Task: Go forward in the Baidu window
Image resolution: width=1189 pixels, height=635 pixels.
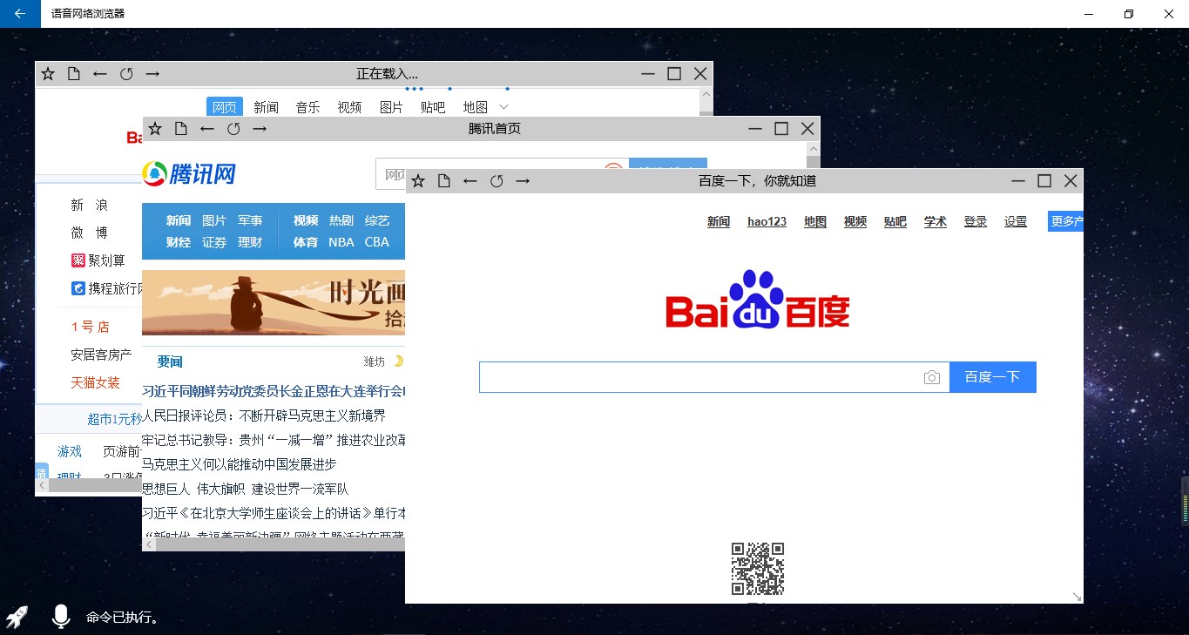Action: (x=523, y=181)
